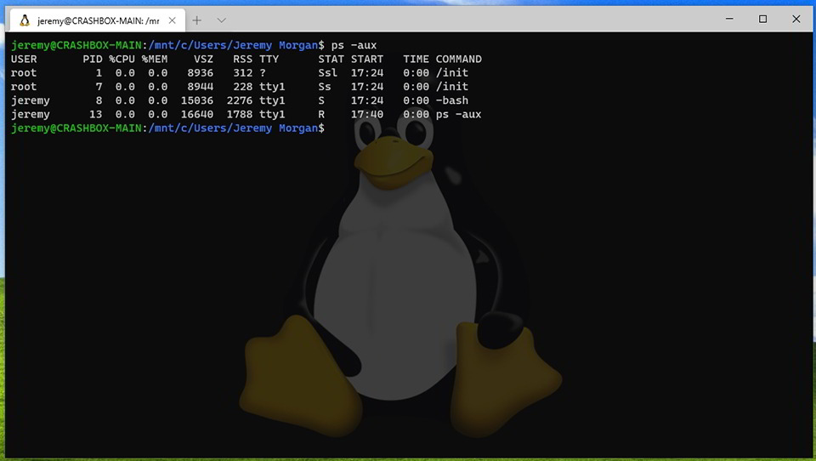Screen dimensions: 816x461
Task: Click the COMMAND column header
Action: pos(458,59)
